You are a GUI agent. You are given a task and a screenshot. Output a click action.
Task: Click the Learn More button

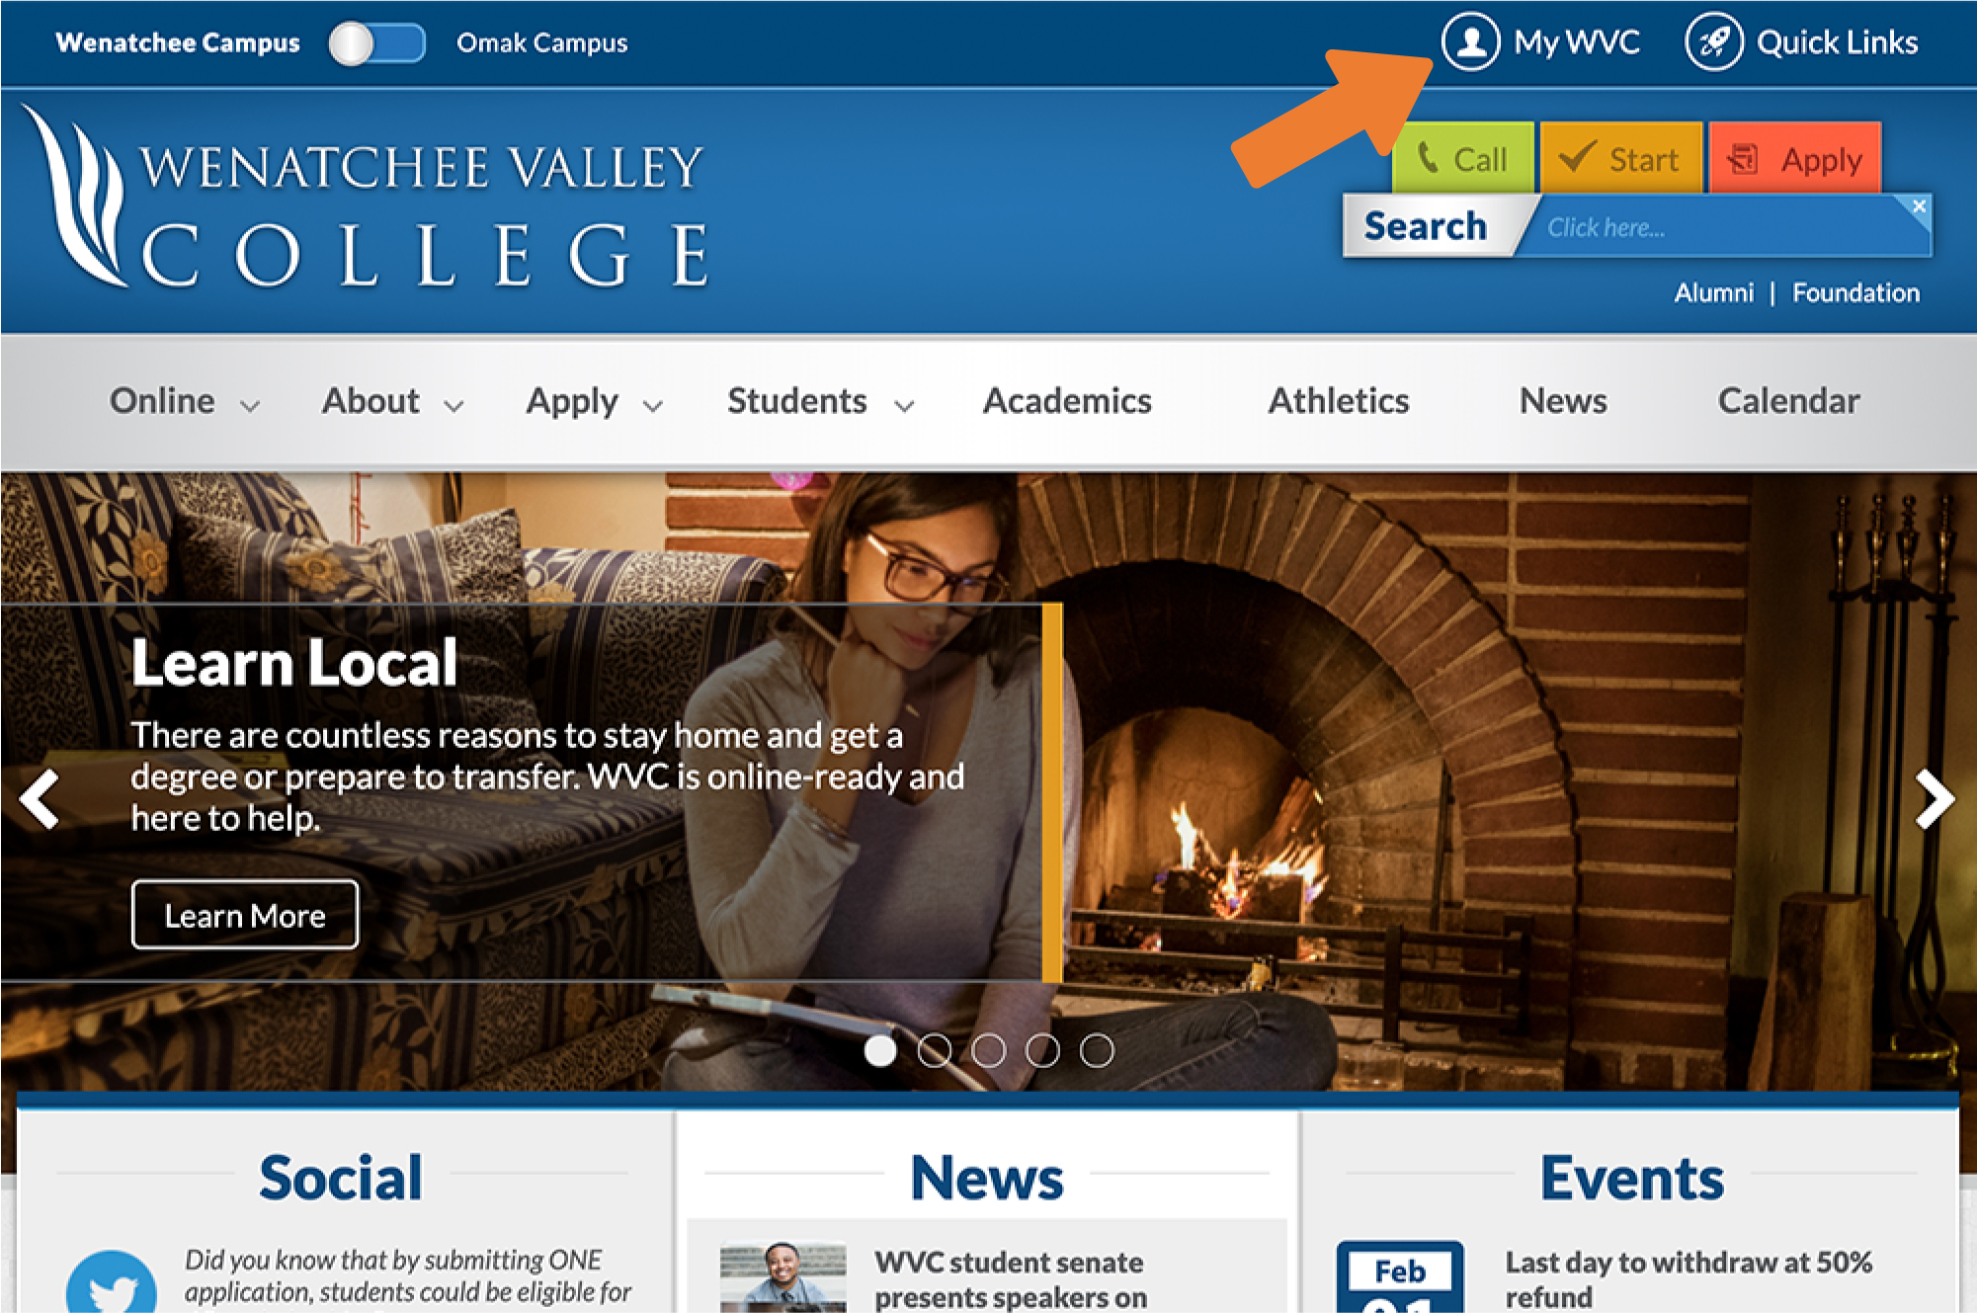245,915
